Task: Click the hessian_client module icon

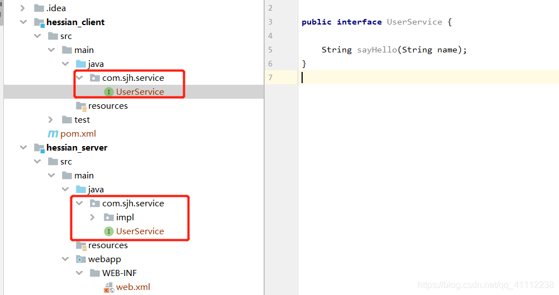Action: pyautogui.click(x=39, y=22)
